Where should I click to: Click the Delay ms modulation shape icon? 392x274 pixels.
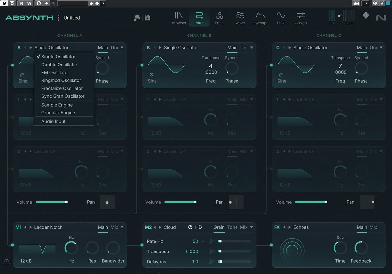[211, 262]
